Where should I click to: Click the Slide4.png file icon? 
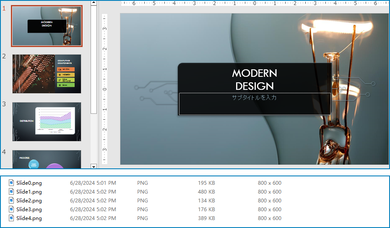[x=11, y=218]
